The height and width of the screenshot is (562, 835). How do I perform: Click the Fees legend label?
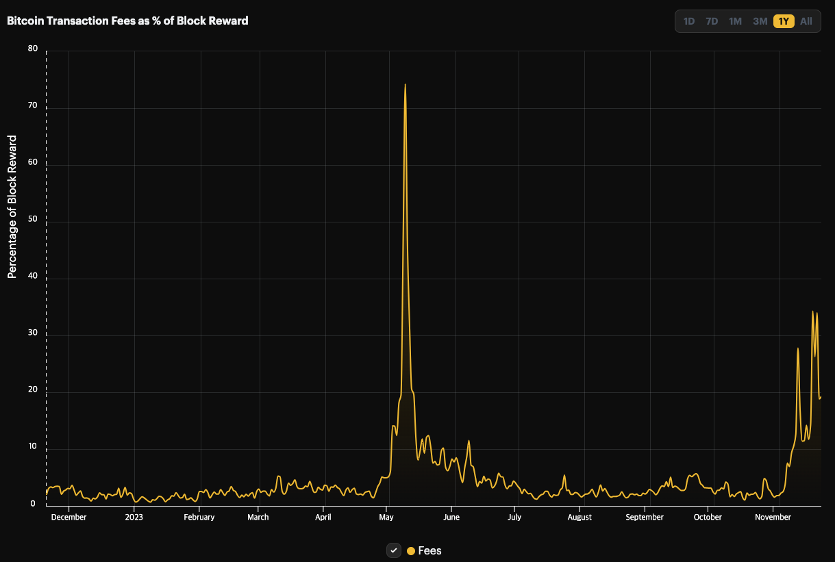click(429, 550)
